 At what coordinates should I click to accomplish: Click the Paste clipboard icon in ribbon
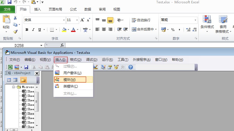tap(6, 19)
